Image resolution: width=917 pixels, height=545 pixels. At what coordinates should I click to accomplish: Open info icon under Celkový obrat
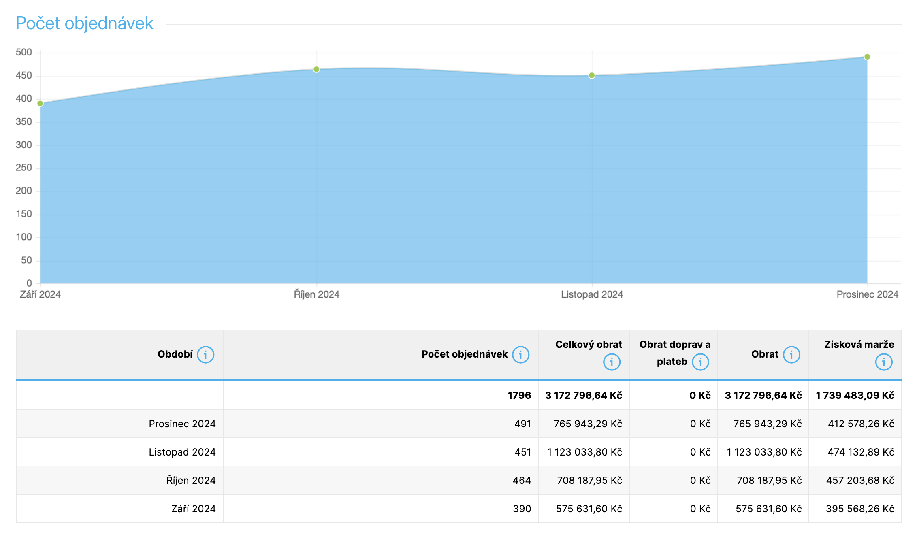click(612, 362)
